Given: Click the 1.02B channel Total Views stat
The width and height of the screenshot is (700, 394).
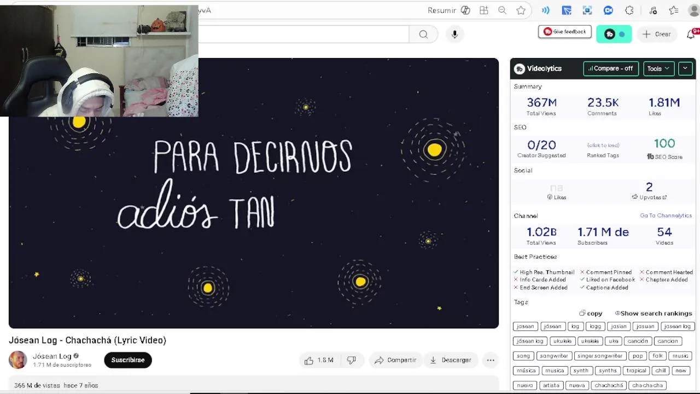Looking at the screenshot, I should [541, 236].
